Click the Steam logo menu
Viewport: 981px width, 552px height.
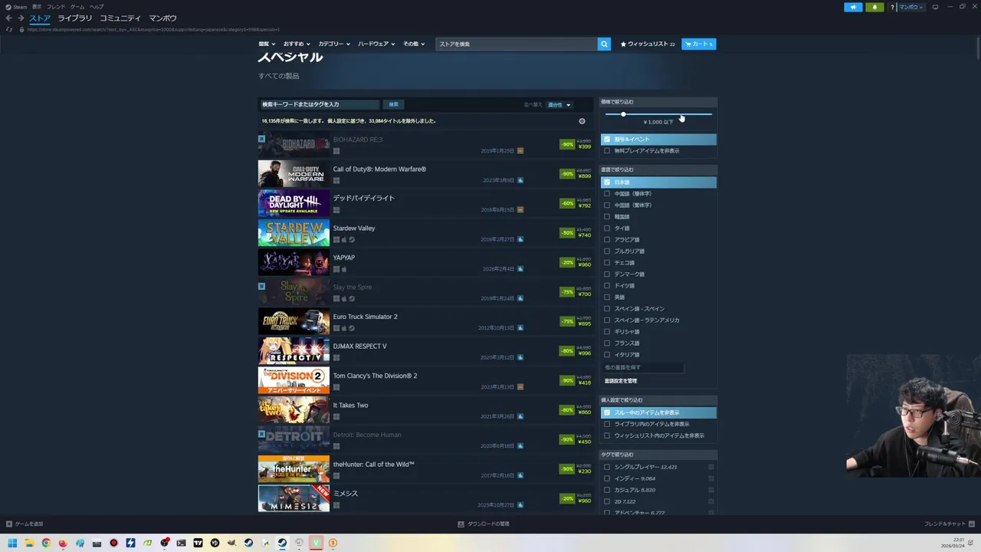[16, 7]
